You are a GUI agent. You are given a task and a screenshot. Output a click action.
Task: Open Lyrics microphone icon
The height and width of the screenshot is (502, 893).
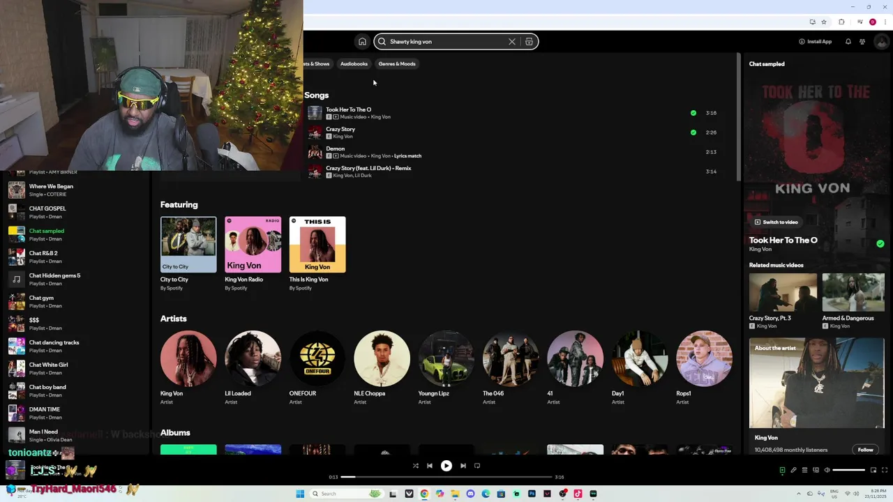pyautogui.click(x=793, y=470)
